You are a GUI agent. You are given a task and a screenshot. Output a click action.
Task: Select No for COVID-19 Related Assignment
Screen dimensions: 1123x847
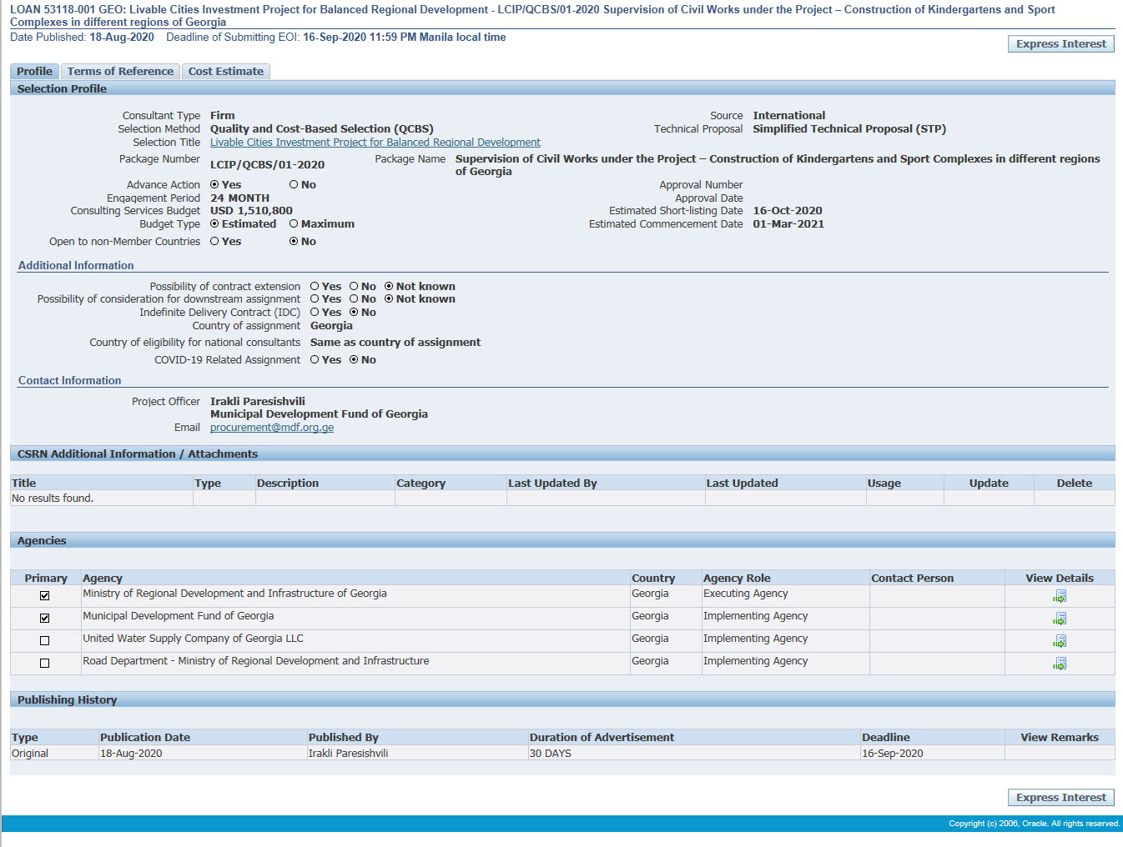tap(354, 360)
